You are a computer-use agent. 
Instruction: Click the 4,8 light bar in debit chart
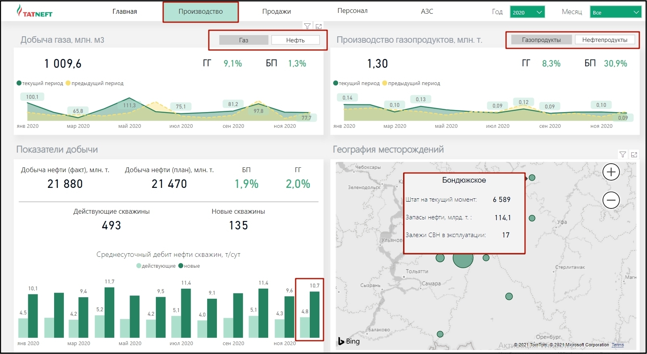pyautogui.click(x=305, y=327)
